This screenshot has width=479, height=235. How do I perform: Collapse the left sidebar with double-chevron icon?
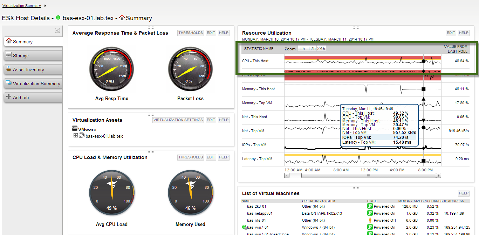point(57,30)
